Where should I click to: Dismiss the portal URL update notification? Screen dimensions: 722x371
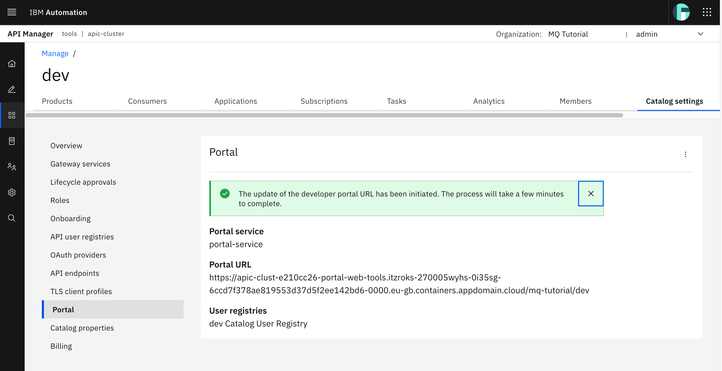(591, 194)
